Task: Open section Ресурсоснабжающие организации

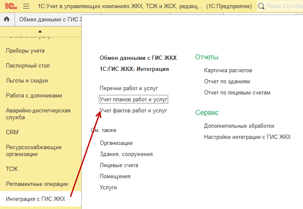Action: click(34, 151)
